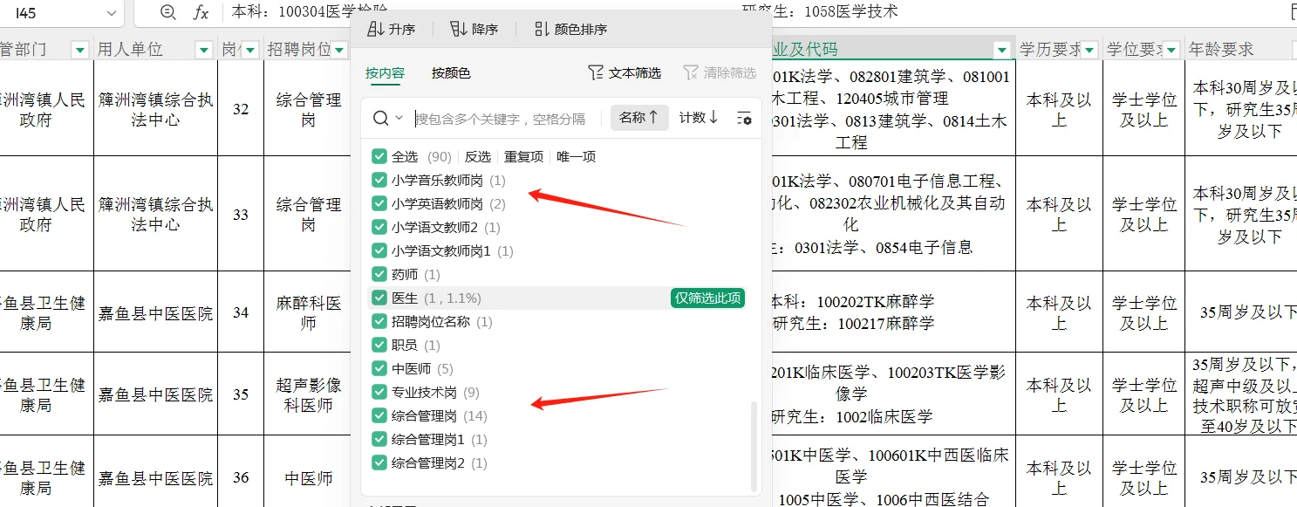This screenshot has width=1297, height=507.
Task: Open filter dropdown for 学位要求 column
Action: click(1171, 50)
